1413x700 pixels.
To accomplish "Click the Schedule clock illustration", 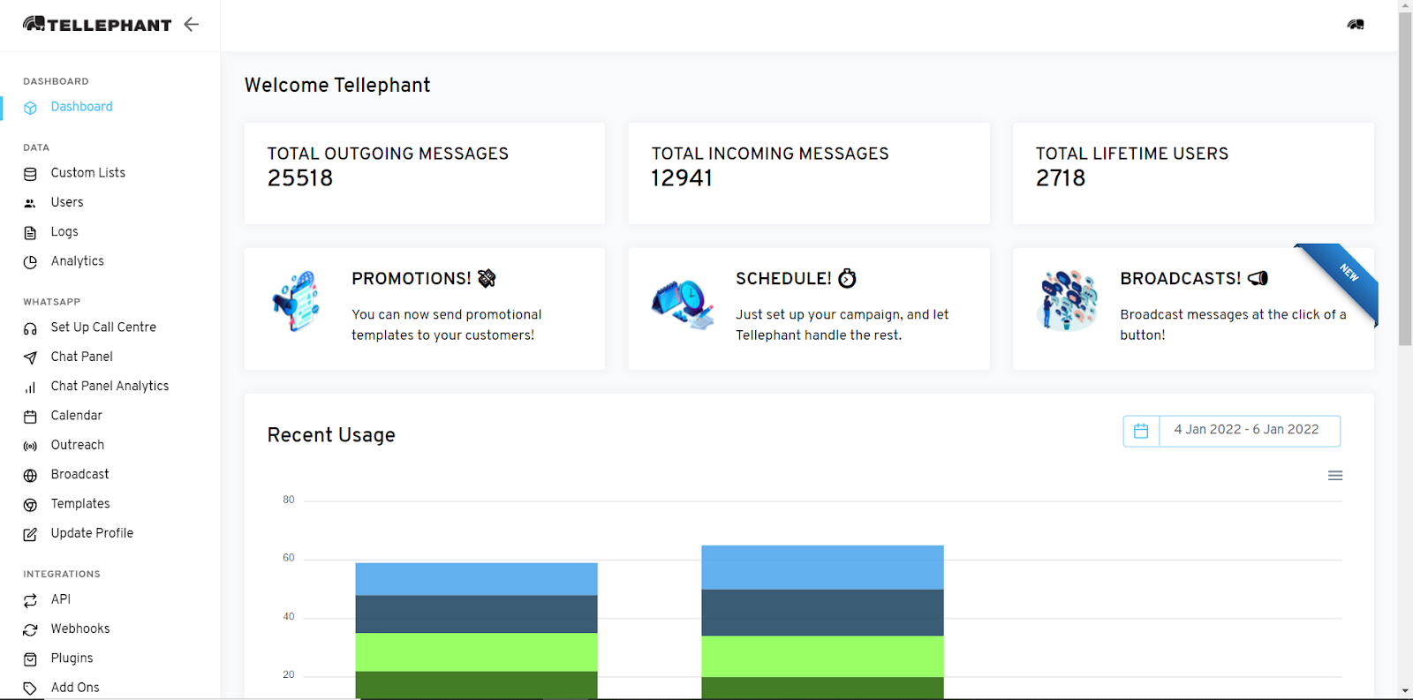I will pyautogui.click(x=682, y=305).
